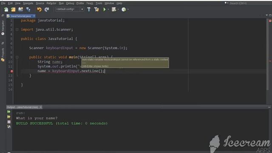The width and height of the screenshot is (272, 153).
Task: Click the error indicator atop the error stripe
Action: pyautogui.click(x=270, y=21)
